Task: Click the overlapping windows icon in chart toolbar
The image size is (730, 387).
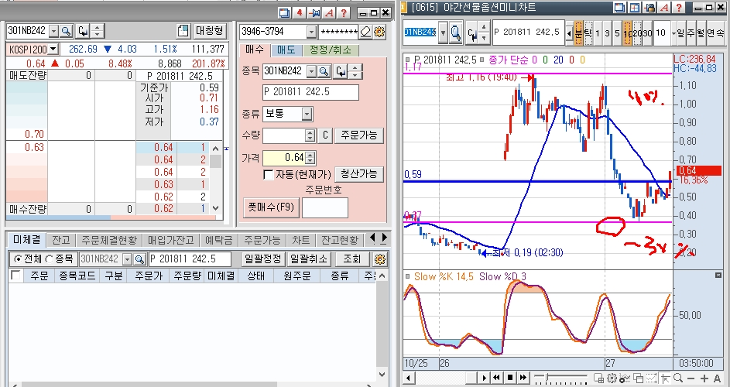Action: [x=639, y=378]
